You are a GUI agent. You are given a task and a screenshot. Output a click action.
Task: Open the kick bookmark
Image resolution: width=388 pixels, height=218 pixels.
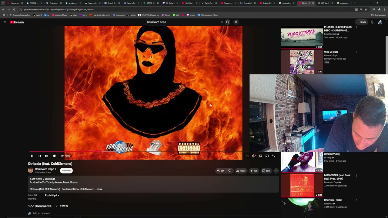(176, 15)
